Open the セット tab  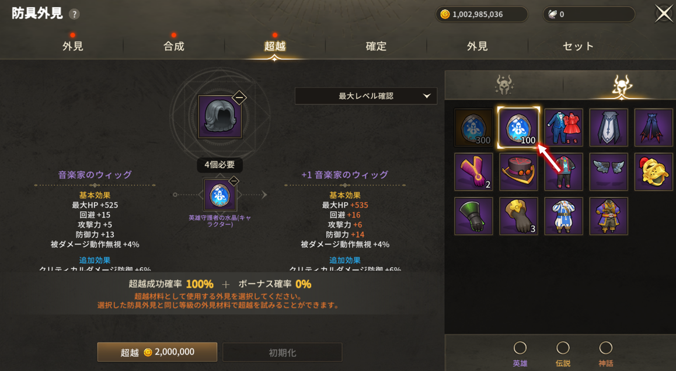click(x=578, y=46)
